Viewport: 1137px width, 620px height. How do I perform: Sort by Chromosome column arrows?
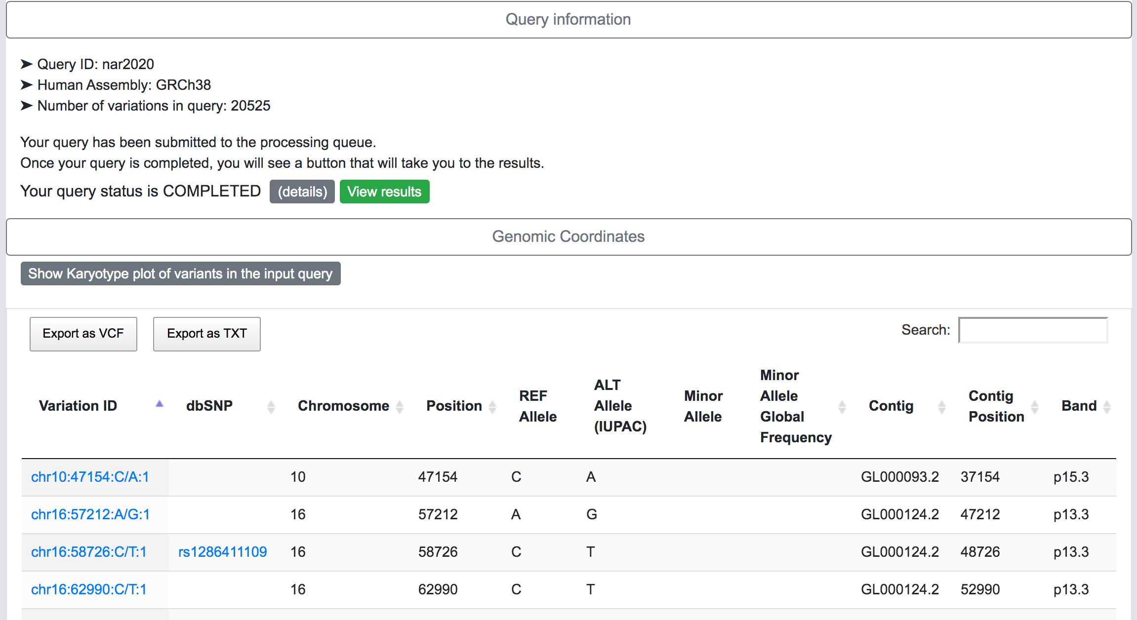(x=400, y=406)
